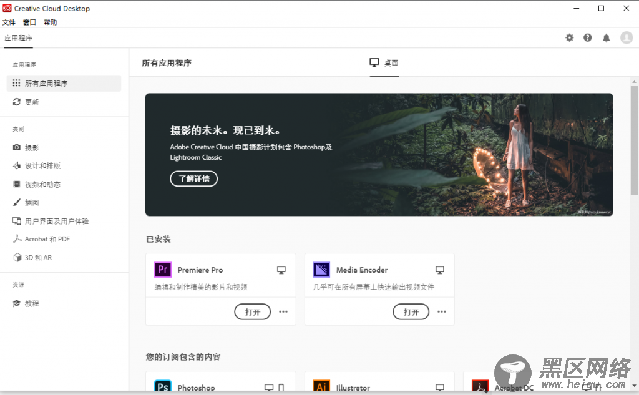
Task: Click description 几乎可在所有屏幕上快速输出视频文件
Action: pos(373,287)
